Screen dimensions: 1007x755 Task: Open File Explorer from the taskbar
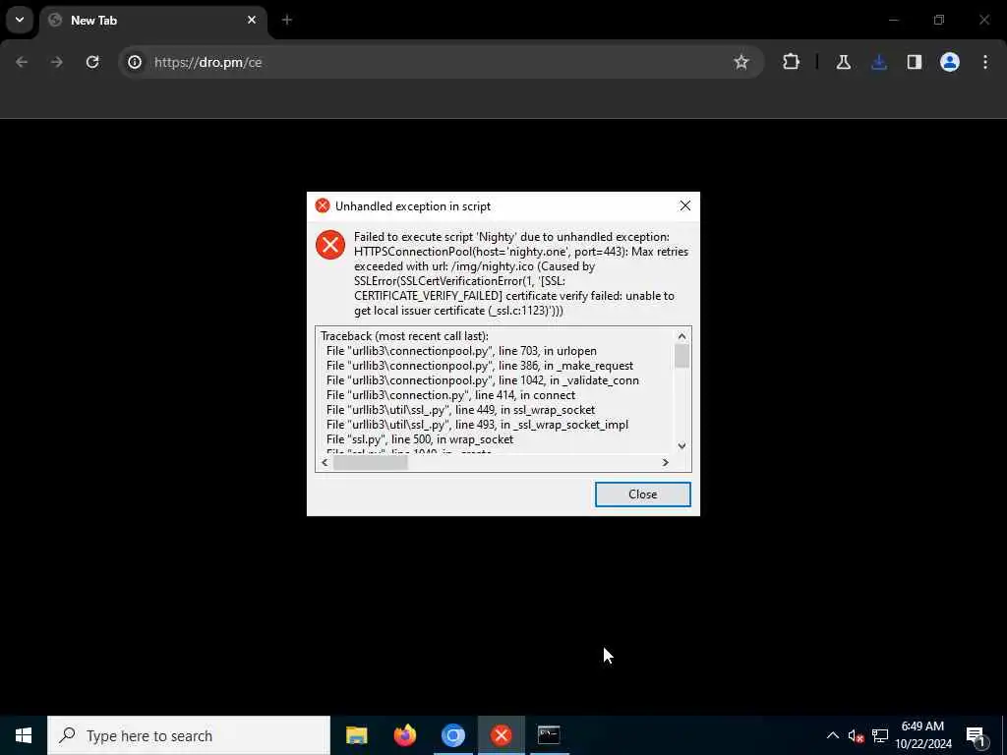(x=356, y=735)
